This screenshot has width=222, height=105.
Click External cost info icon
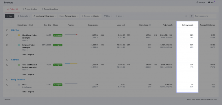click(x=150, y=25)
